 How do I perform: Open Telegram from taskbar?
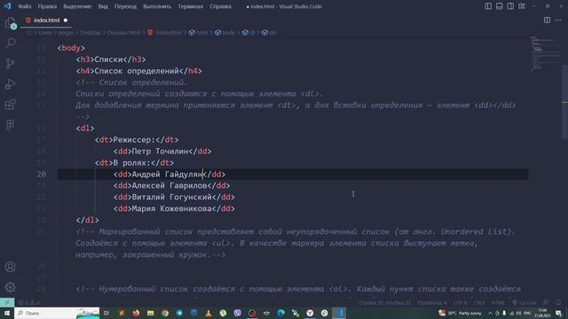click(x=179, y=313)
